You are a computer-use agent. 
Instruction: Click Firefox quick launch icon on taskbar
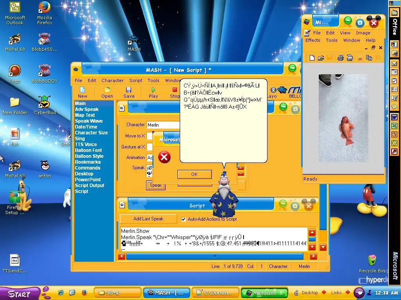84,293
